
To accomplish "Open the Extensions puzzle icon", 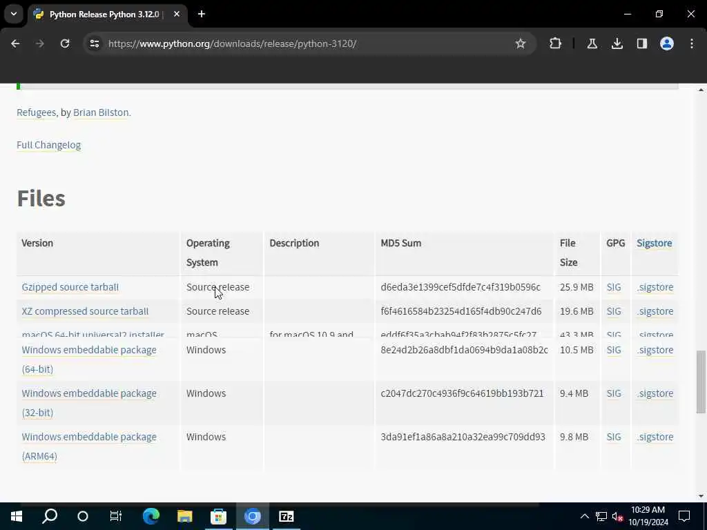I will click(x=556, y=43).
